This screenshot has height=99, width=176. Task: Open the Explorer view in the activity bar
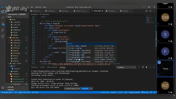pyautogui.click(x=3, y=12)
